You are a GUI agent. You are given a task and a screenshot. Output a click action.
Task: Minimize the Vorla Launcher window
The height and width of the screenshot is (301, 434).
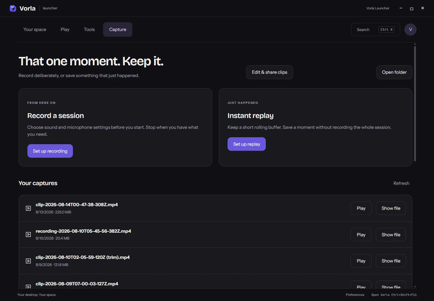click(401, 8)
